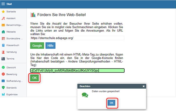The height and width of the screenshot is (111, 176).
Task: Click the Termine calendar icon
Action: point(3,59)
